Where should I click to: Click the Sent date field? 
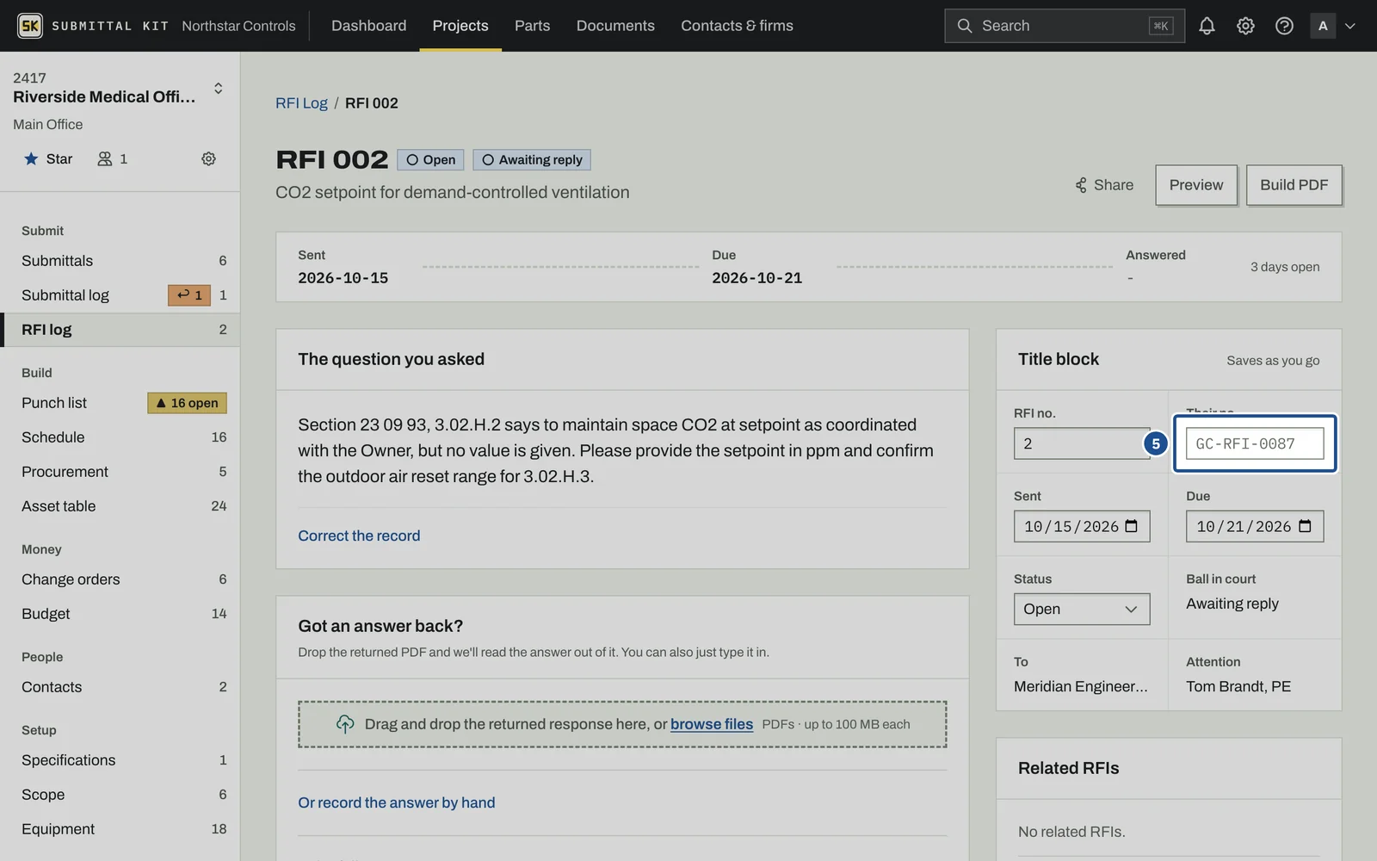1082,526
